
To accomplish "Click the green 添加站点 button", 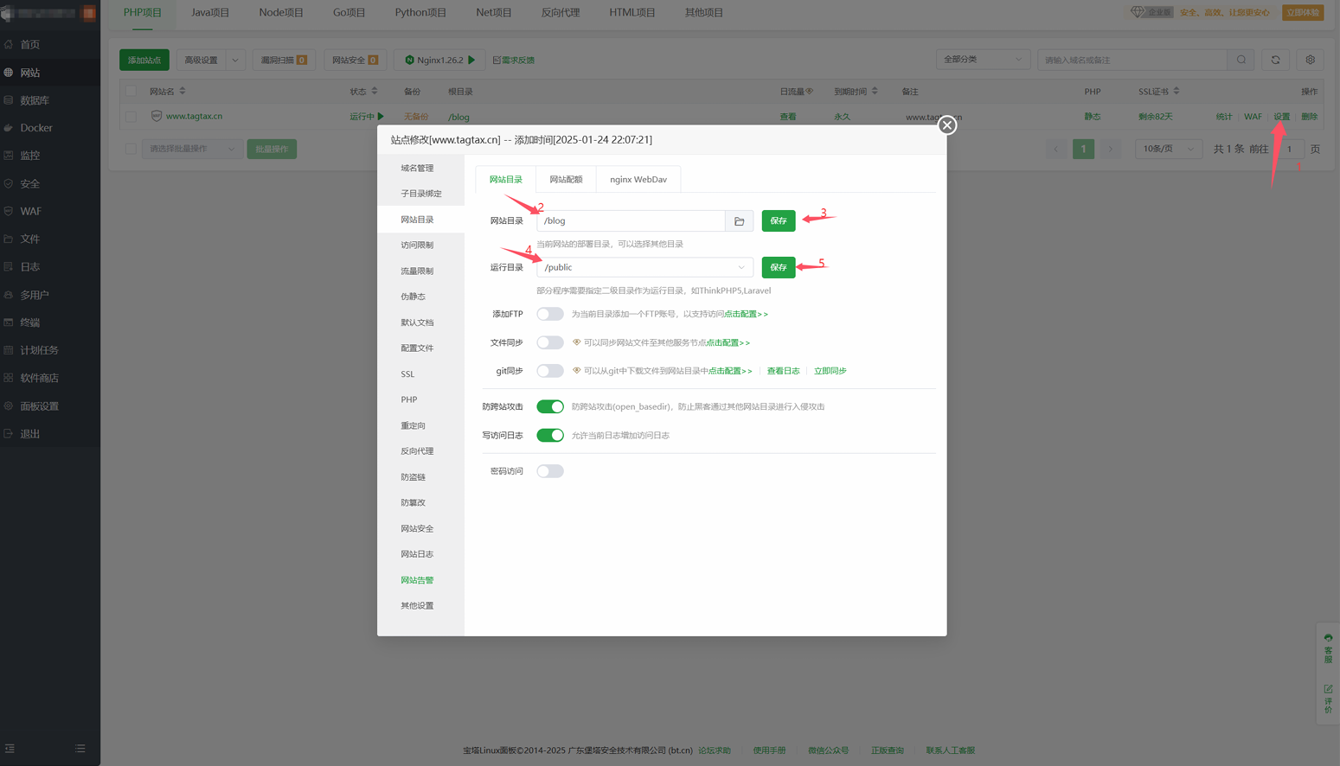I will 144,60.
